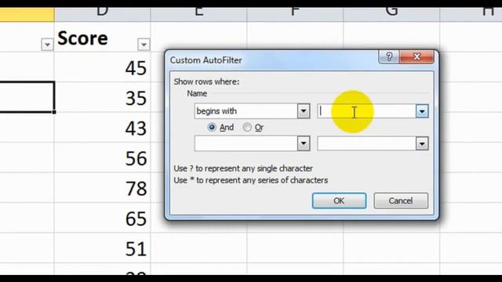Select the cell containing 65
The image size is (502, 282).
click(x=103, y=218)
